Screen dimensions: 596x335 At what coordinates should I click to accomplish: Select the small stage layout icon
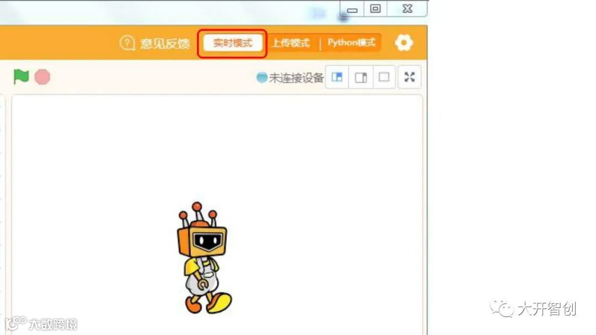(337, 77)
